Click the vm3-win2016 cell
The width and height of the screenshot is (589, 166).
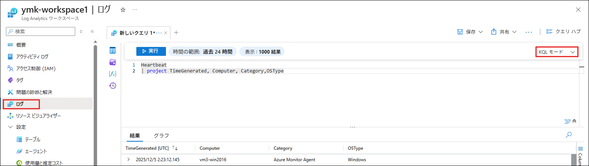[x=213, y=160]
